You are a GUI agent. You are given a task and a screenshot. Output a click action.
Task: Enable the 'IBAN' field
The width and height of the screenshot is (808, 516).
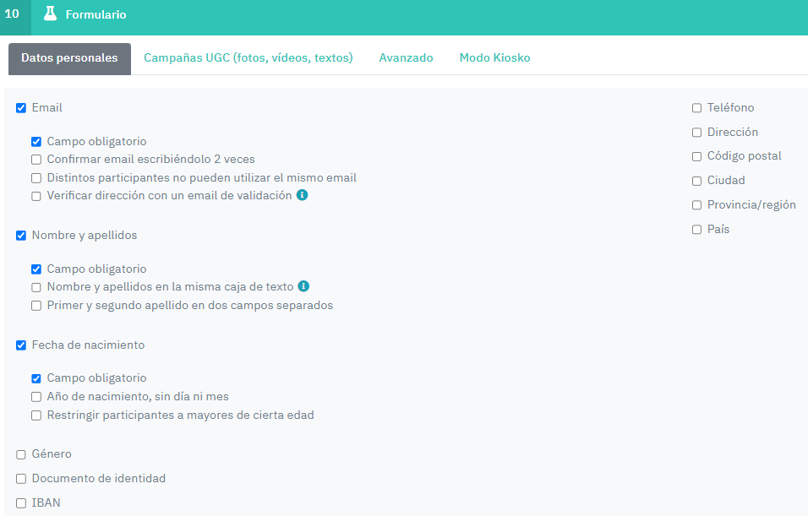tap(20, 502)
